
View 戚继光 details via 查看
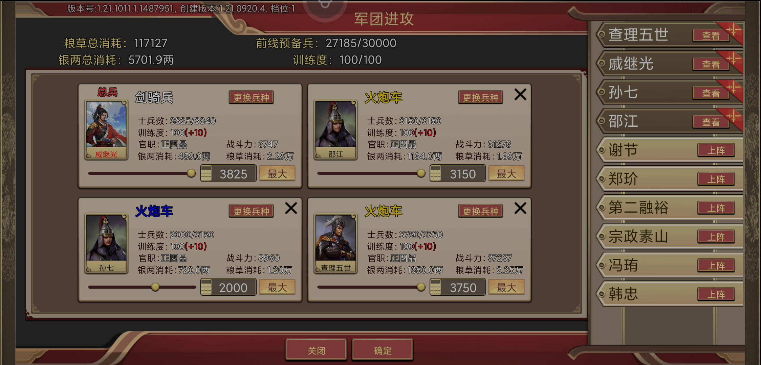pos(711,64)
